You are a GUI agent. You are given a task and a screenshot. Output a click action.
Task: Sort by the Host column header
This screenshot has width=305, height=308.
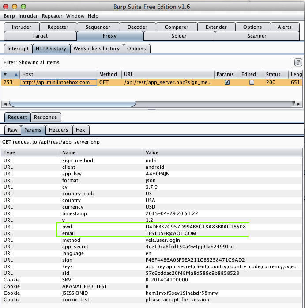tap(58, 74)
